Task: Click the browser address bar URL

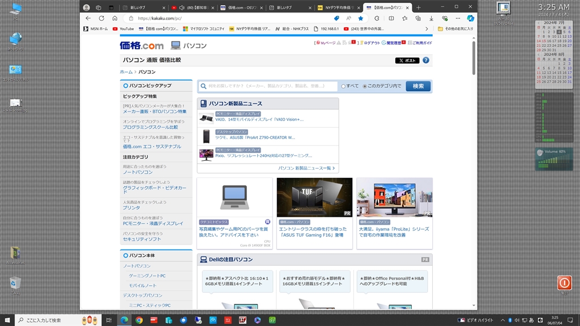Action: click(x=159, y=18)
